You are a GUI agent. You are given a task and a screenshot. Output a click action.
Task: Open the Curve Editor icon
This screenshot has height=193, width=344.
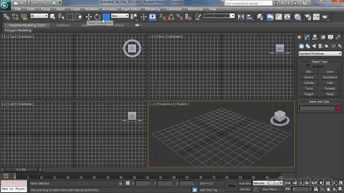[278, 17]
